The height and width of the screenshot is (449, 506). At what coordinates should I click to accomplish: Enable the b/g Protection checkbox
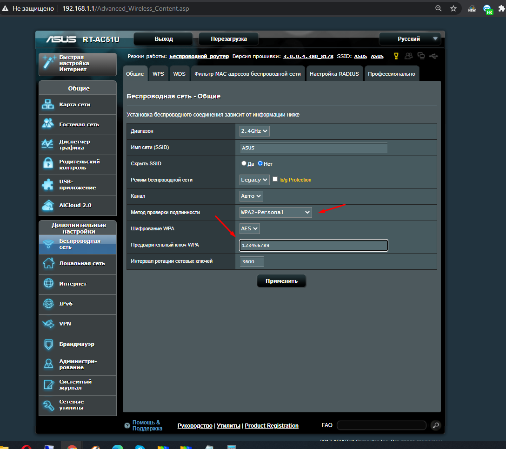click(275, 179)
